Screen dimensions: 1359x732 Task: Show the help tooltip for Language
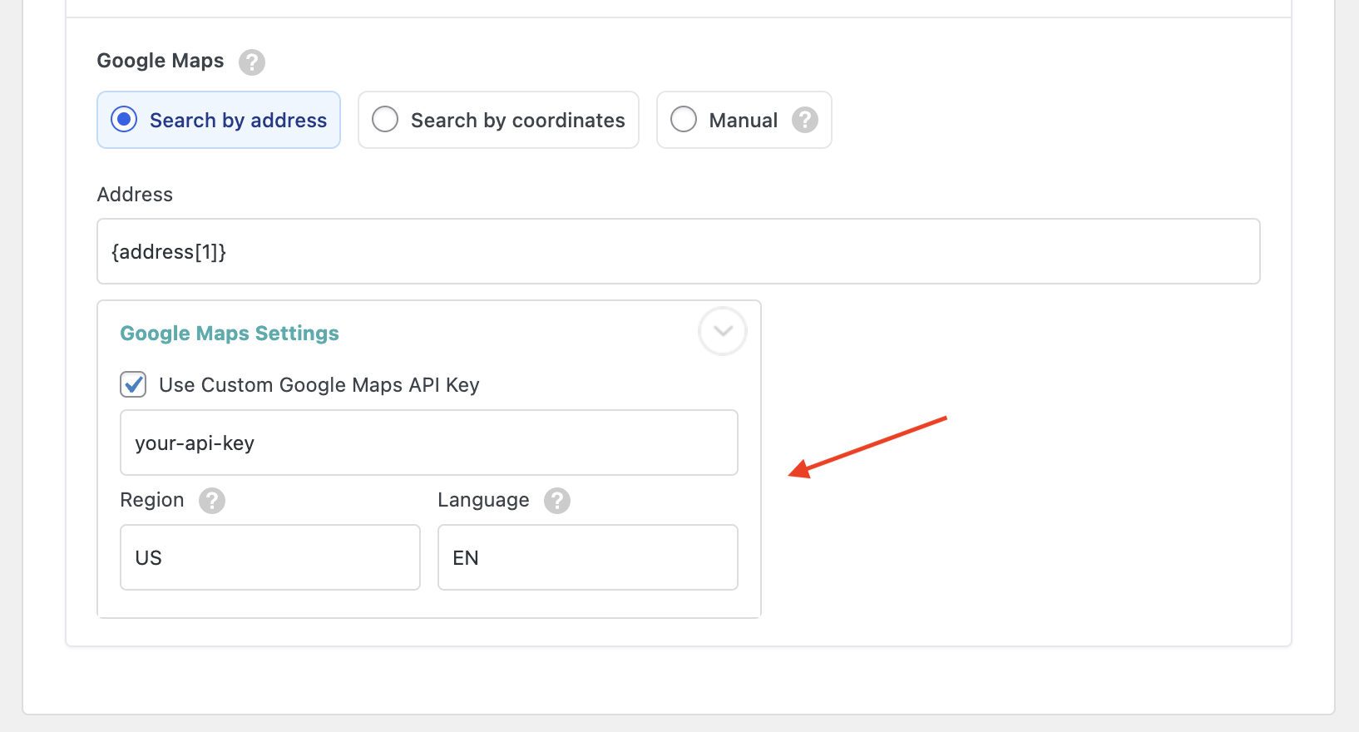pyautogui.click(x=557, y=501)
